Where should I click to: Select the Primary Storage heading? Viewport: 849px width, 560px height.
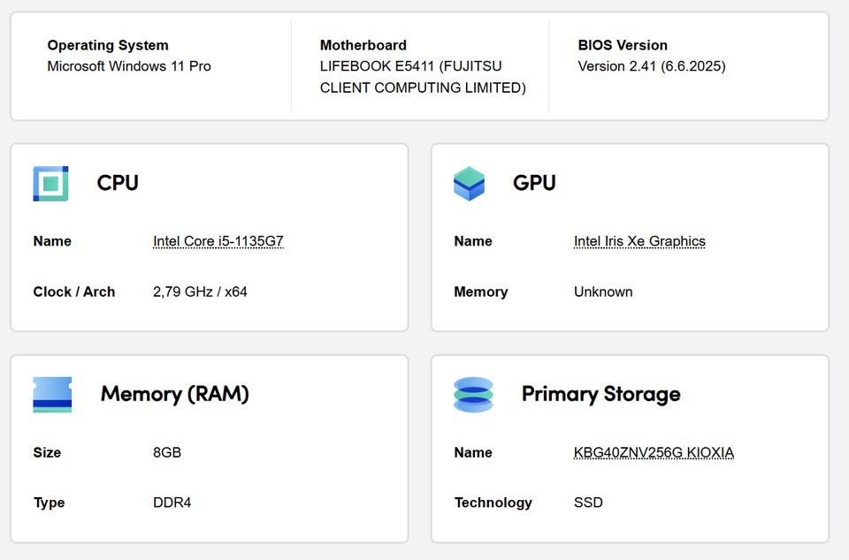click(600, 394)
